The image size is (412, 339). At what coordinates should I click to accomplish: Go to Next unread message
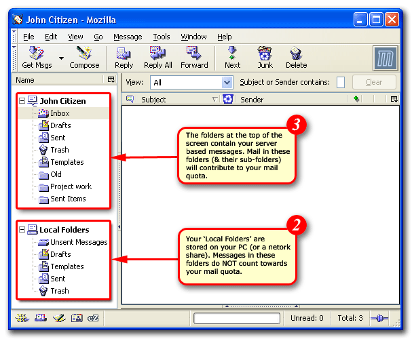[x=232, y=56]
